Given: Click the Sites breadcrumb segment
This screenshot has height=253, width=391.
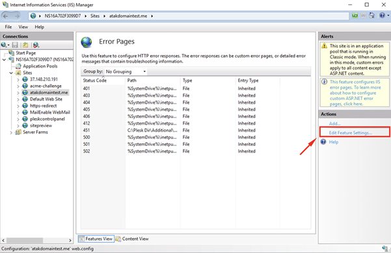Looking at the screenshot, I should tap(95, 16).
